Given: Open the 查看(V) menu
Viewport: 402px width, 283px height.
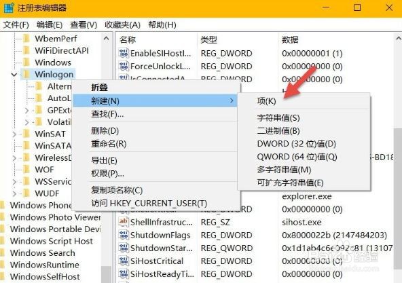Looking at the screenshot, I should click(84, 25).
